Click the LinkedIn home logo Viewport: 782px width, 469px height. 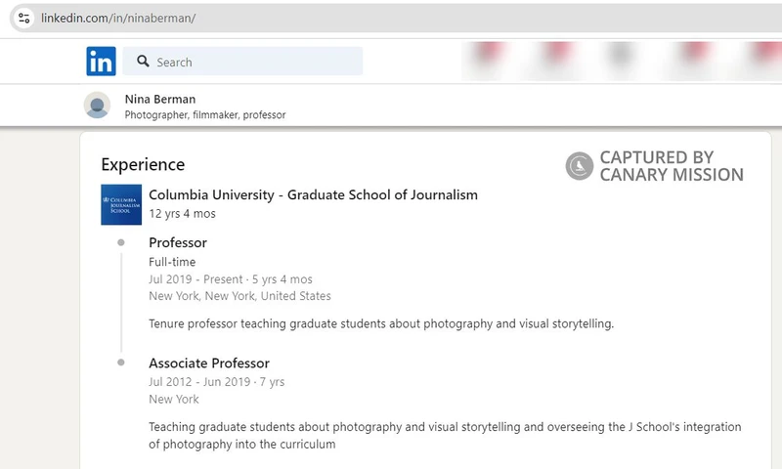pos(101,62)
